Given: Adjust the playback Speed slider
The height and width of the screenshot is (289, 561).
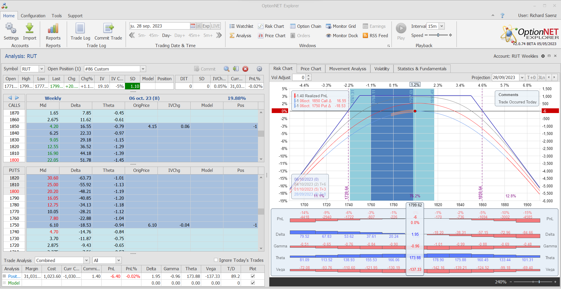Looking at the screenshot, I should 438,35.
